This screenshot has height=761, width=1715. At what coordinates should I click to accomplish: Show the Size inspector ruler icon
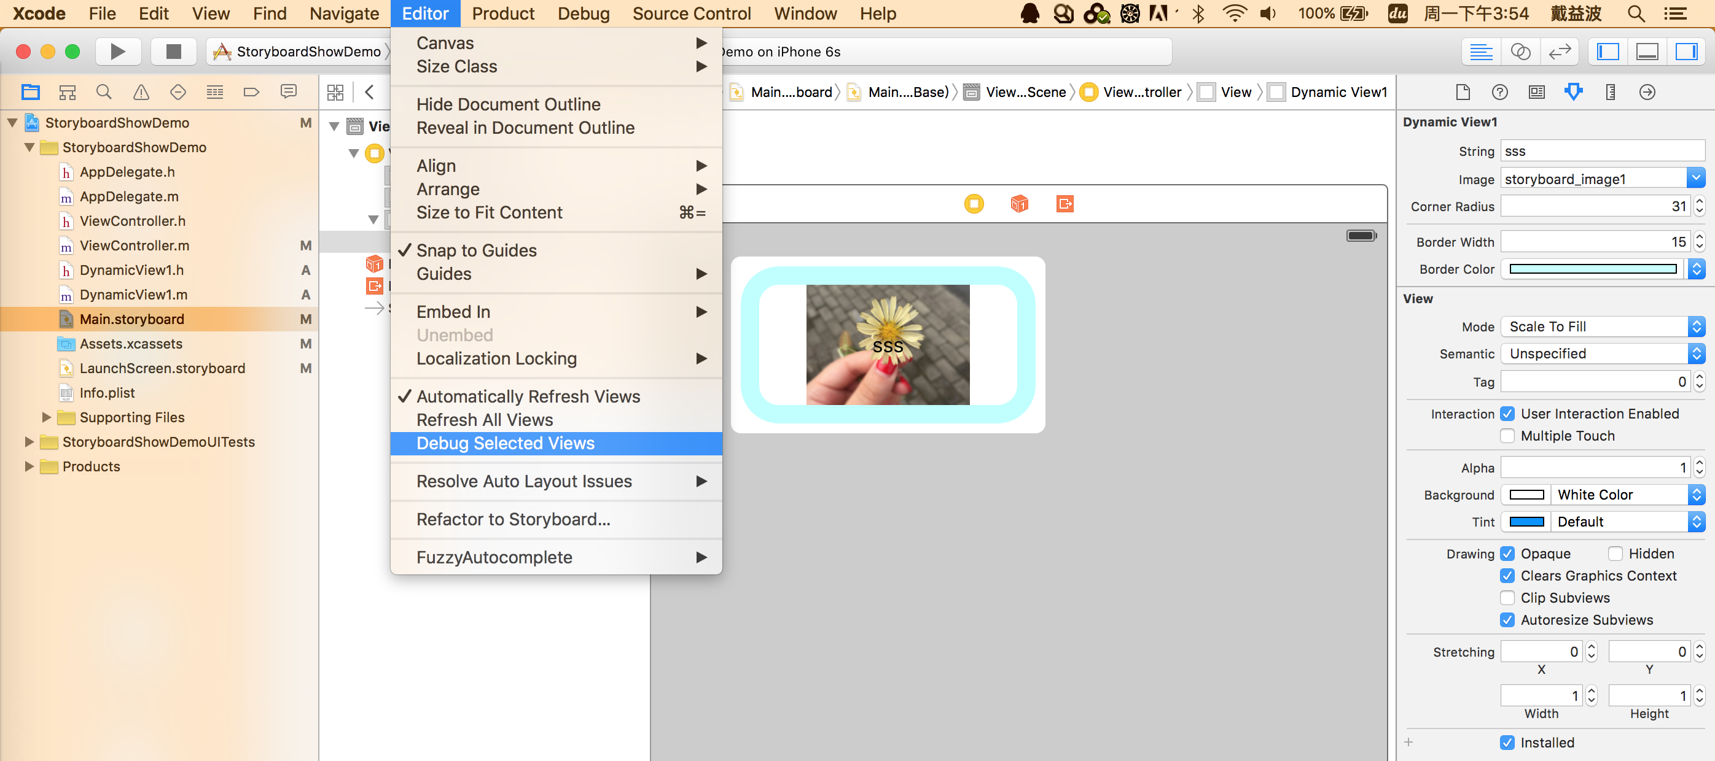(1611, 92)
